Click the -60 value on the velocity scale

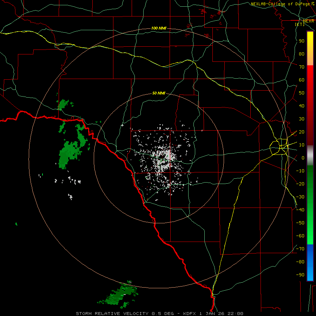click(x=300, y=236)
